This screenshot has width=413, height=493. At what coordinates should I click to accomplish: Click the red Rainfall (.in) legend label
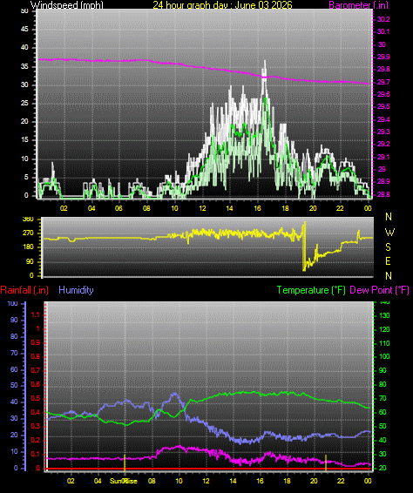[24, 290]
